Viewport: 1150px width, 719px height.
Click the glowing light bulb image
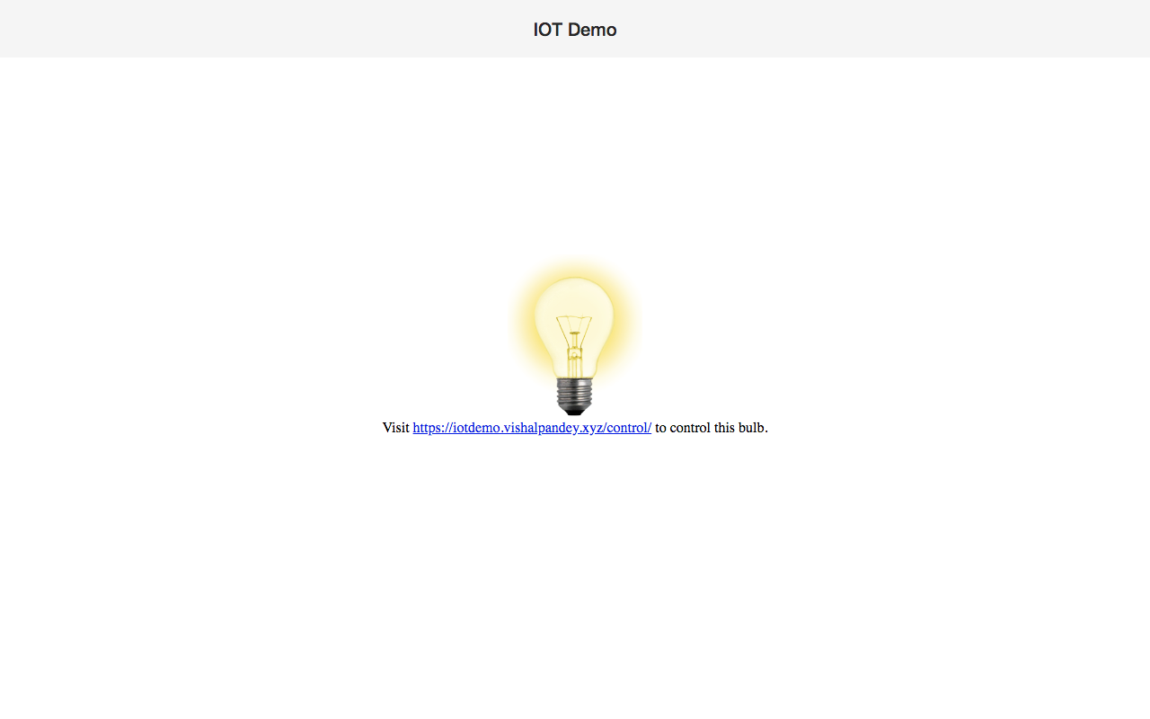click(x=575, y=334)
